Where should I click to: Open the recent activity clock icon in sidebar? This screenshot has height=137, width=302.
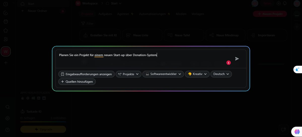tap(6, 4)
